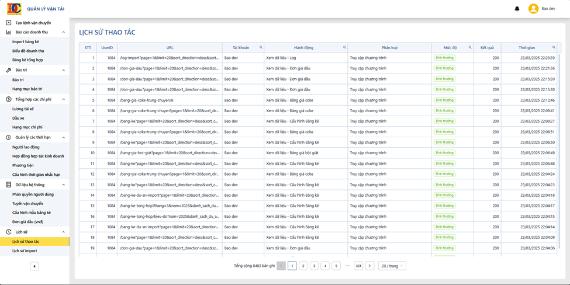Click the search icon in Tài khoản column

coord(261,47)
